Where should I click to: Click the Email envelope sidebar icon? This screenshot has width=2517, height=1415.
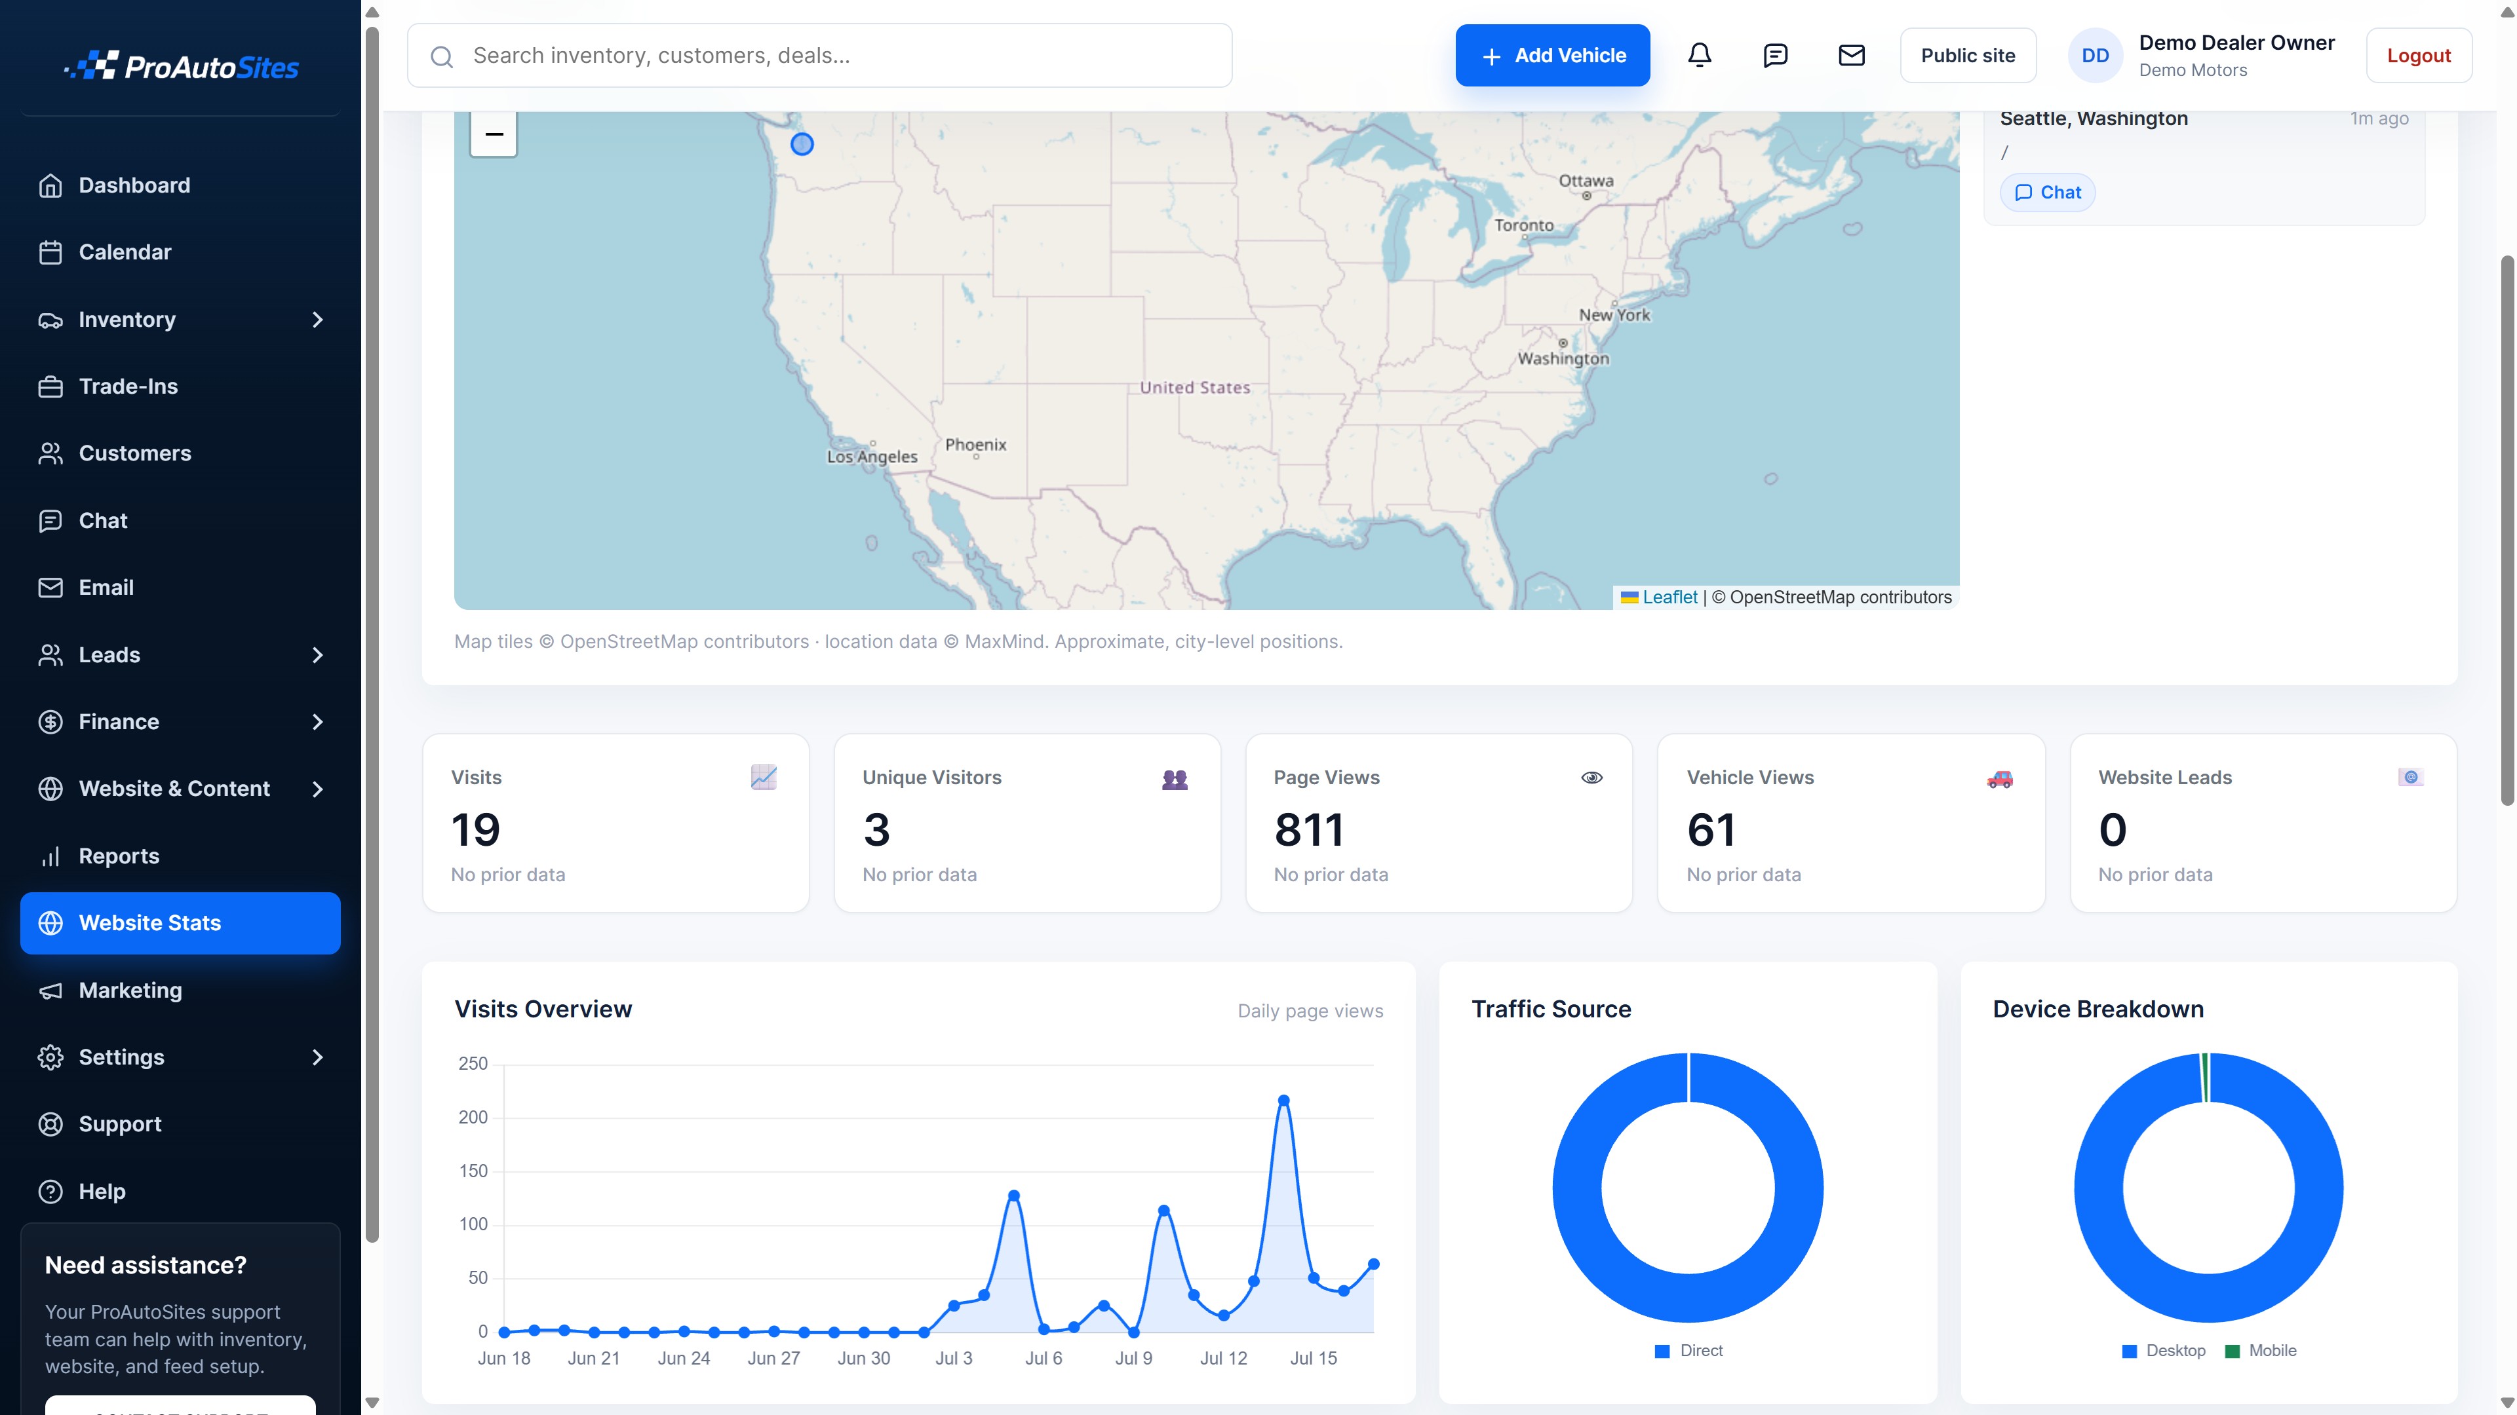click(50, 588)
